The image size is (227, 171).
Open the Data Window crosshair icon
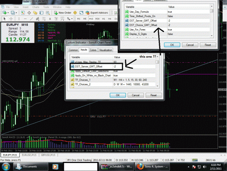pos(29,13)
